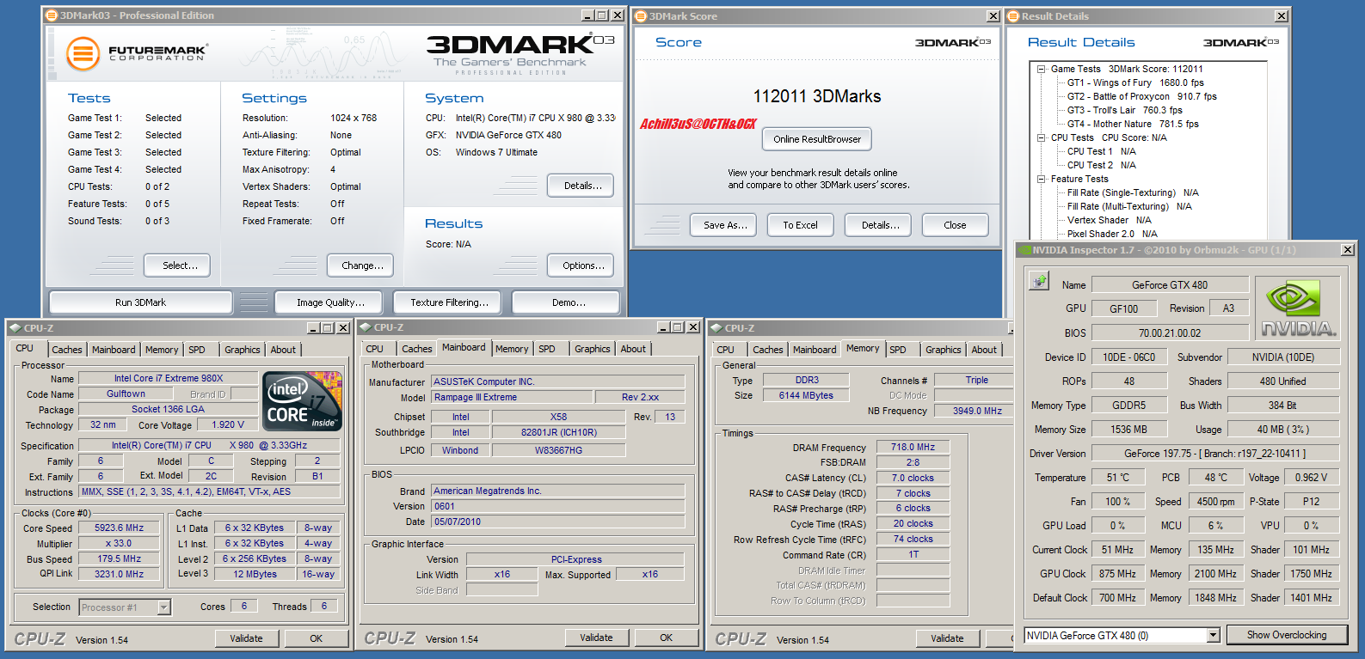Click OK in CPU-Z Processor window
Viewport: 1365px width, 659px height.
[x=317, y=638]
